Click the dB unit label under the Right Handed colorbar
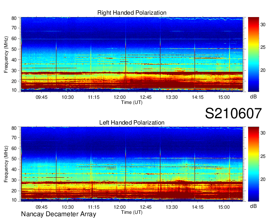This screenshot has width=270, height=219. (253, 96)
